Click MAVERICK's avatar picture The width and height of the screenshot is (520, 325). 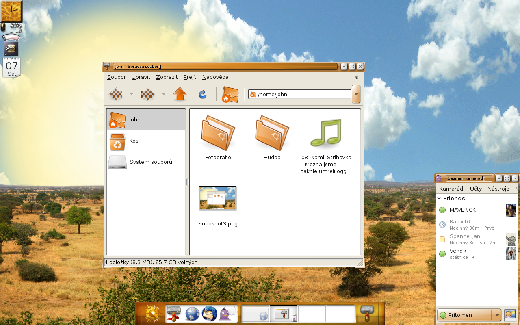point(511,210)
